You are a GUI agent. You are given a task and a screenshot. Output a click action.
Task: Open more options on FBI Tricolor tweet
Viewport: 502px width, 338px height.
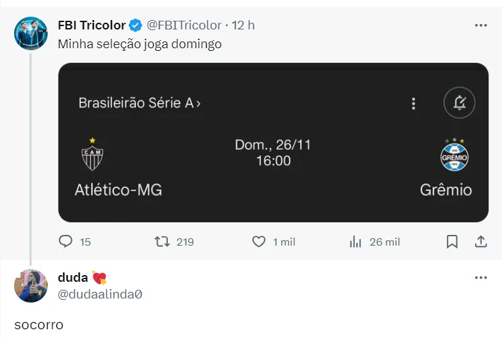pos(481,25)
